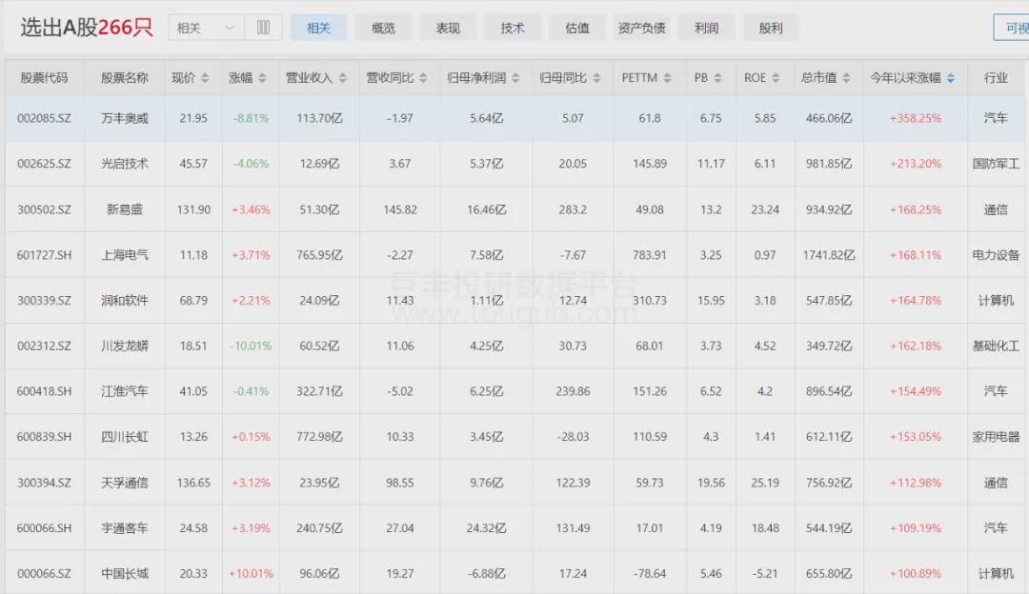Open stock 天孚通信
Screen dimensions: 1029x594
coord(125,483)
